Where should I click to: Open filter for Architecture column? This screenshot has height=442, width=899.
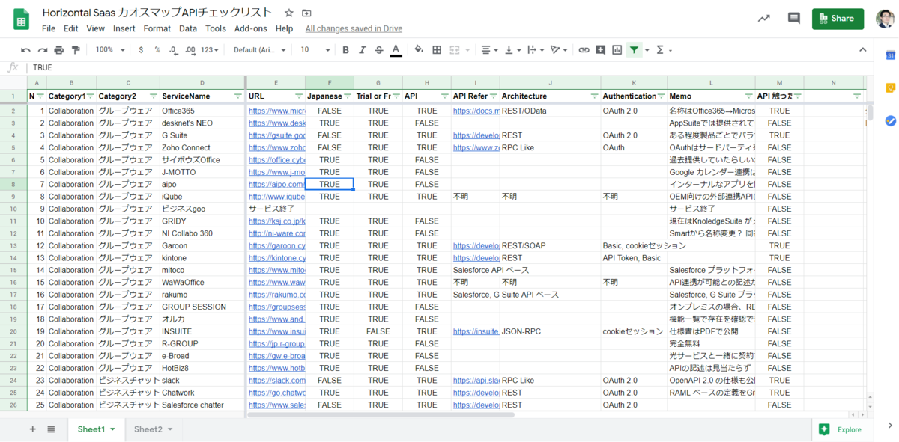[595, 96]
